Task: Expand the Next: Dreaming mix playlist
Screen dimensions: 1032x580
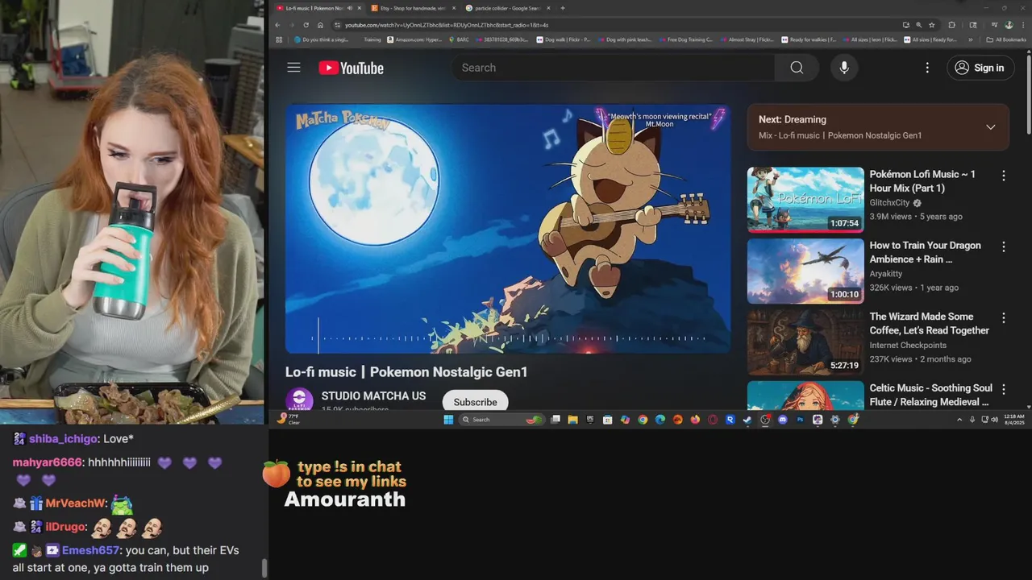Action: [991, 127]
